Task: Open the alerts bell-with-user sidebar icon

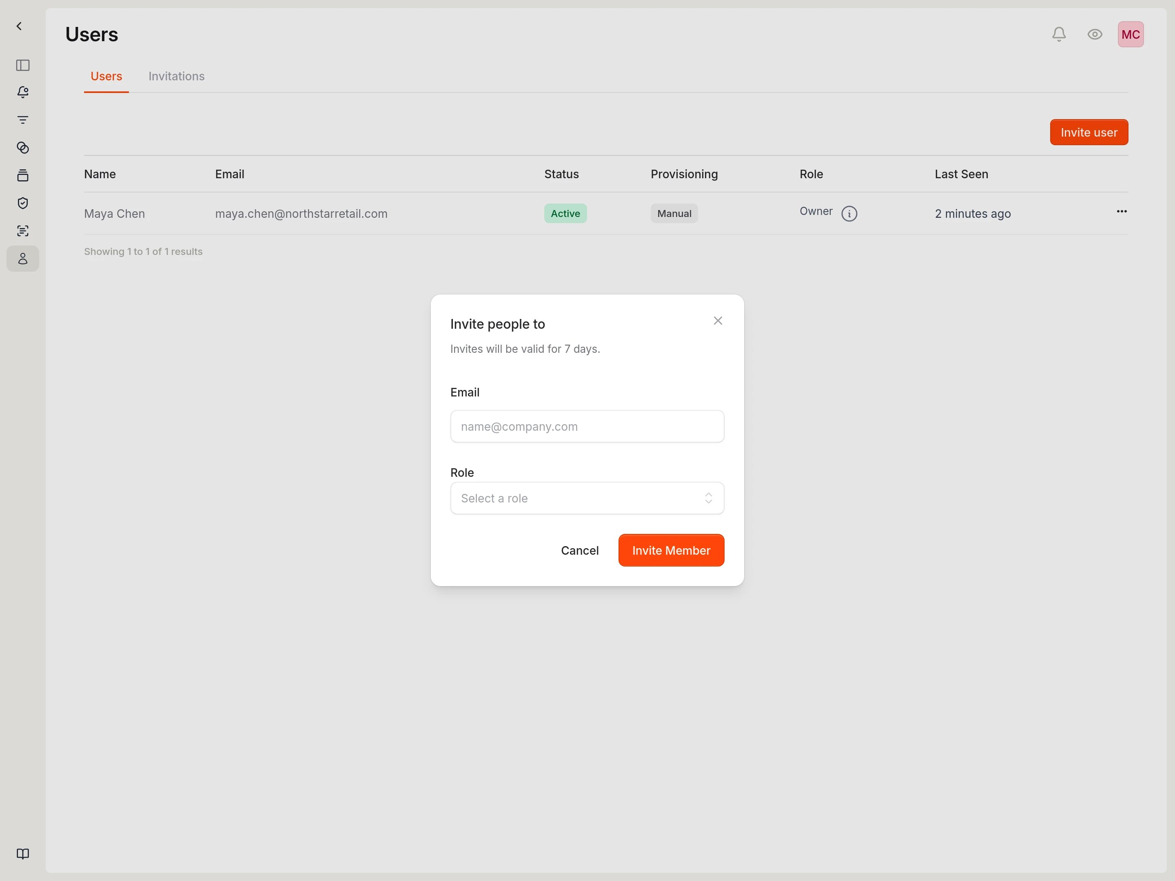Action: (23, 93)
